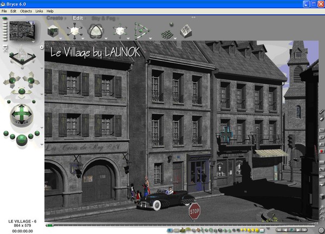Click the LE VILLAGE - 6 document name
This screenshot has width=325, height=234.
tap(22, 221)
